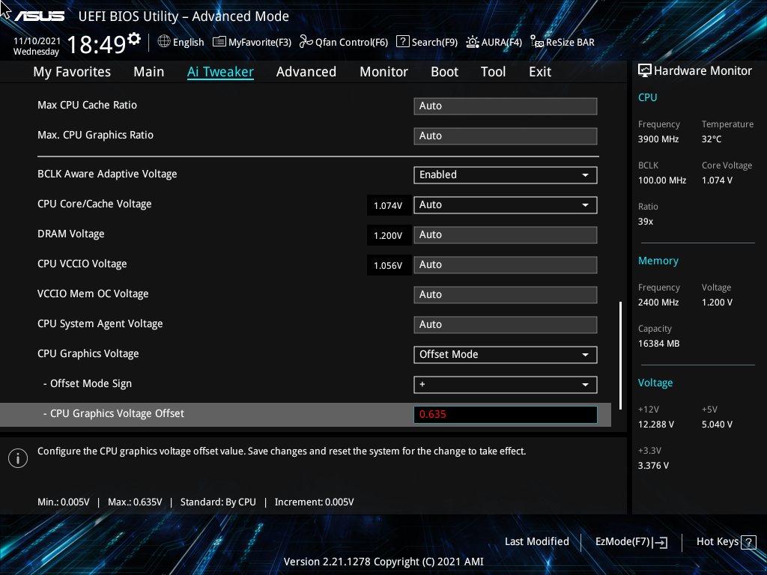Image resolution: width=767 pixels, height=575 pixels.
Task: Click the 3.376 V reading
Action: pos(653,466)
